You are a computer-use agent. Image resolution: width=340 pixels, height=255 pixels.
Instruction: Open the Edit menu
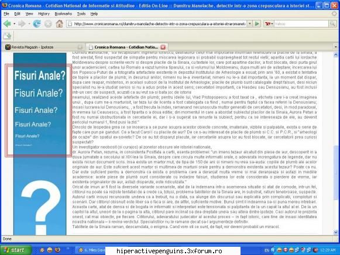17,14
